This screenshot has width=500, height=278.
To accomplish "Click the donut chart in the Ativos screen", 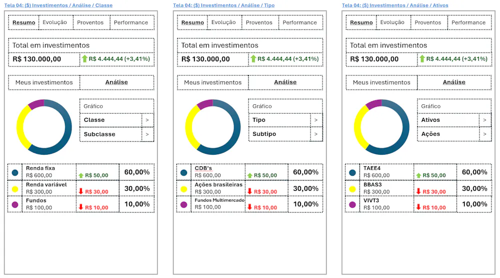I will (381, 127).
